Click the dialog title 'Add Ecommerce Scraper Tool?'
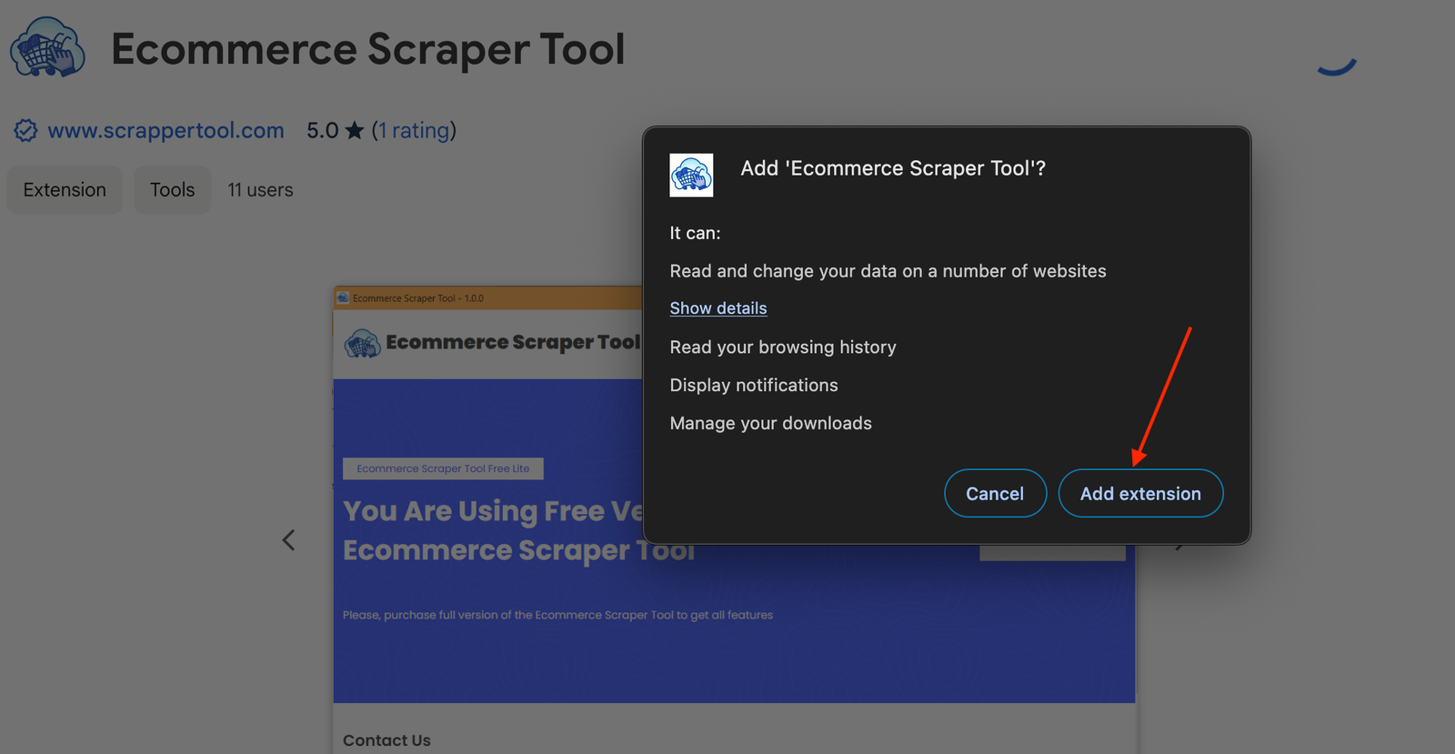Image resolution: width=1455 pixels, height=754 pixels. coord(893,168)
